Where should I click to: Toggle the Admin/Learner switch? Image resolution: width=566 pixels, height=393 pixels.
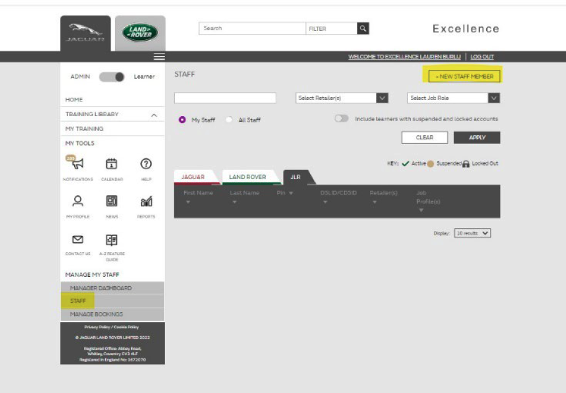[112, 77]
